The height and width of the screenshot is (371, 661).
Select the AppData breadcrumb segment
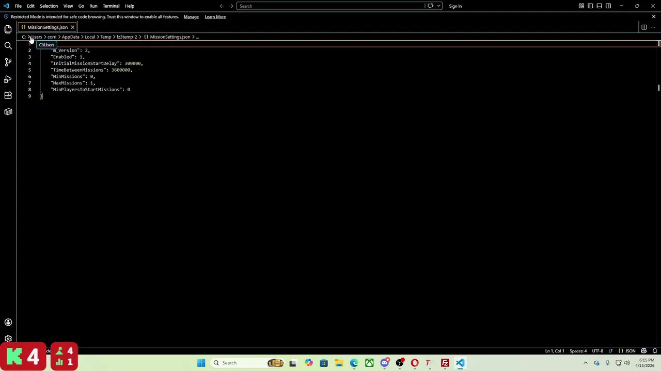70,37
